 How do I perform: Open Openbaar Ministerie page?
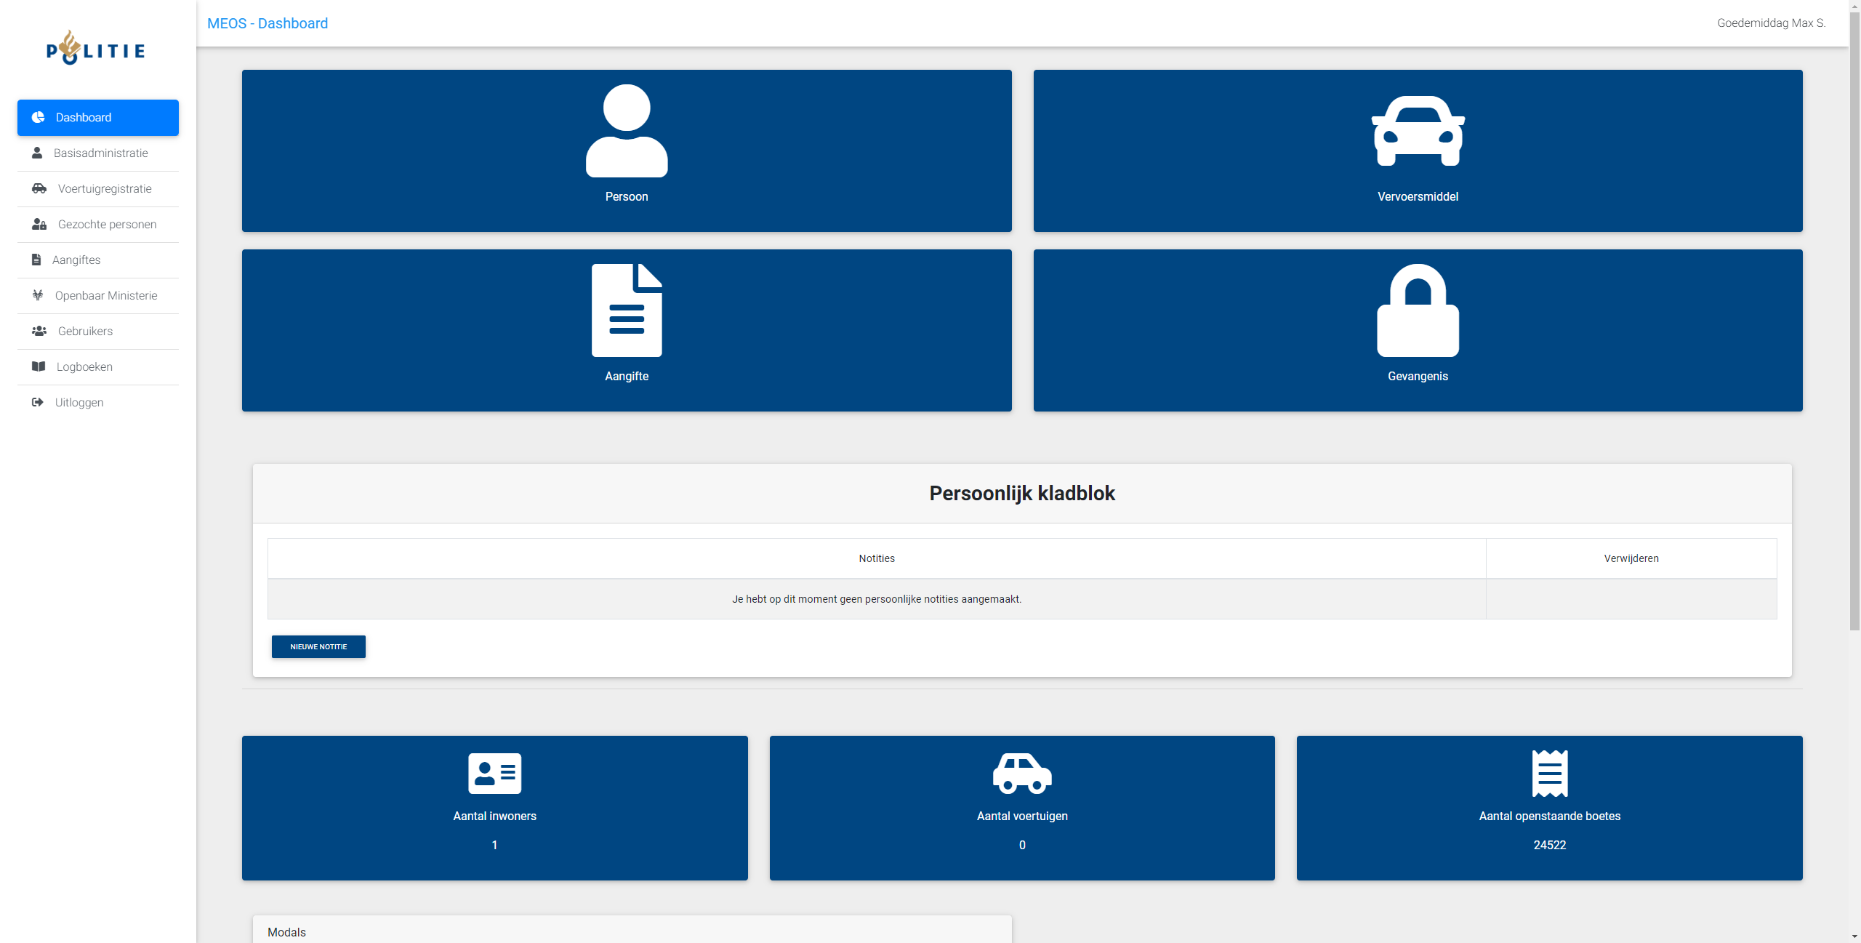[x=105, y=296]
